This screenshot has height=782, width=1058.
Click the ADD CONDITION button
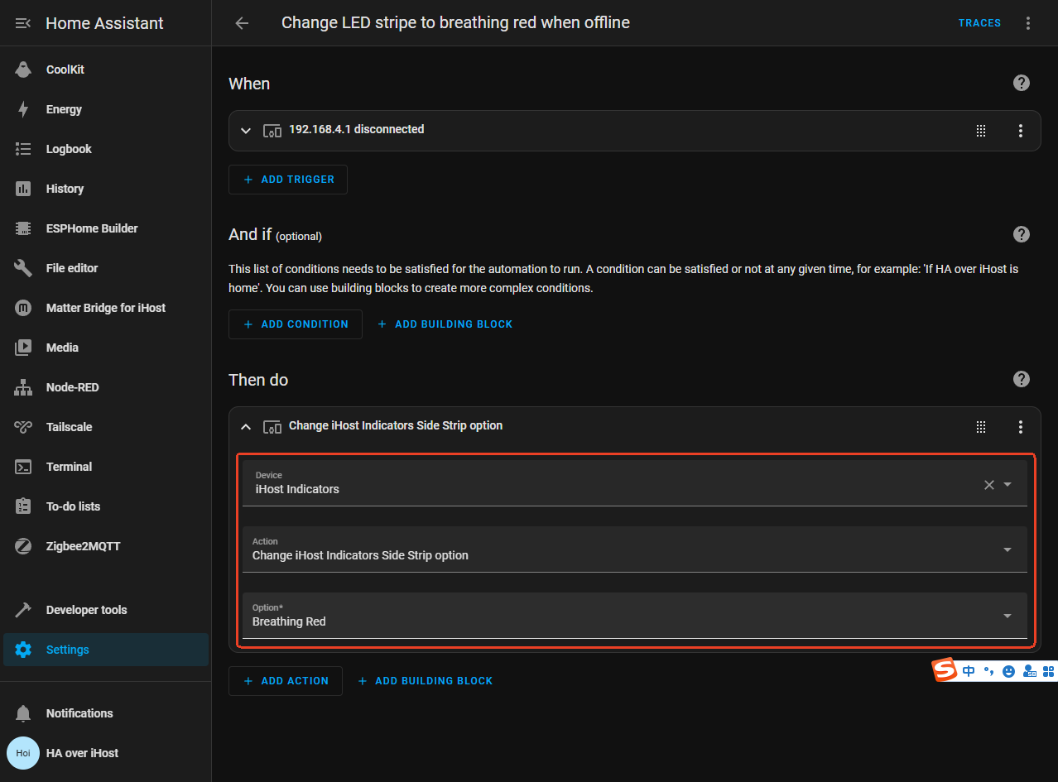[296, 324]
